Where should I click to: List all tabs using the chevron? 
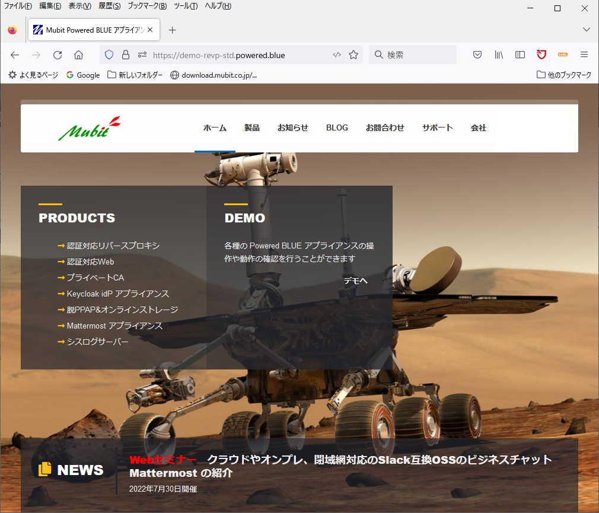pos(587,30)
